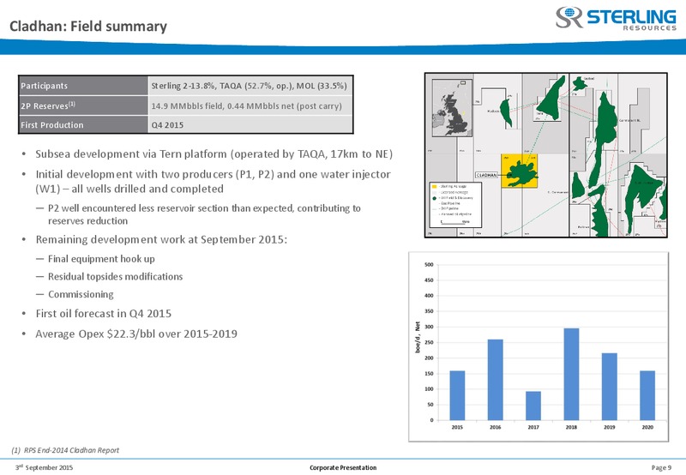686x475 pixels.
Task: Click the 2018 bar in the production chart
Action: coord(571,375)
